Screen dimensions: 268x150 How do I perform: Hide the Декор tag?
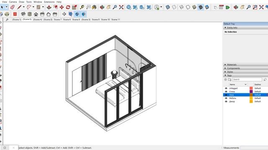(226, 102)
